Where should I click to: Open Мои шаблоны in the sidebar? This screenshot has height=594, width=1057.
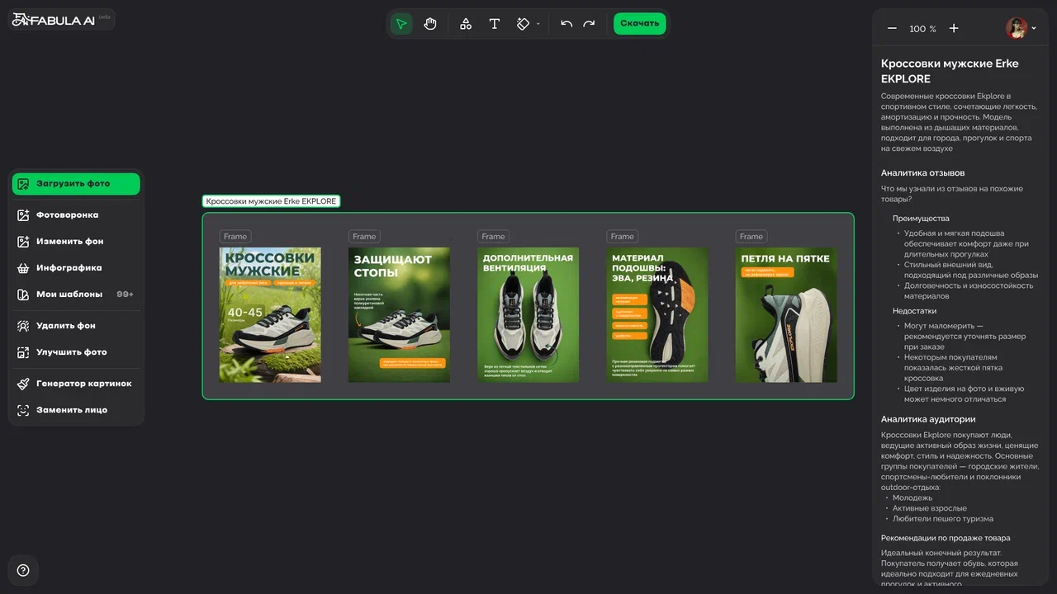76,295
